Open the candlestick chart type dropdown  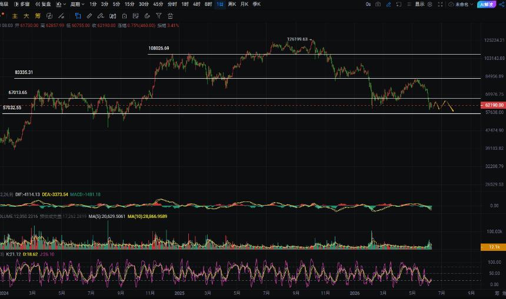(x=61, y=4)
